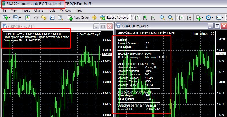
Task: Click the 1.6408 price label on right chart
Action: click(x=221, y=54)
